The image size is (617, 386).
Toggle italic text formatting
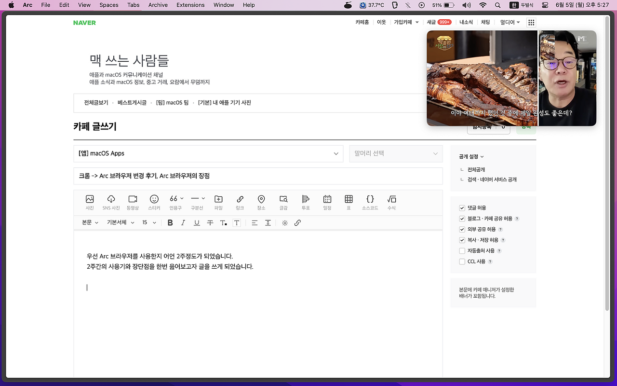coord(183,222)
